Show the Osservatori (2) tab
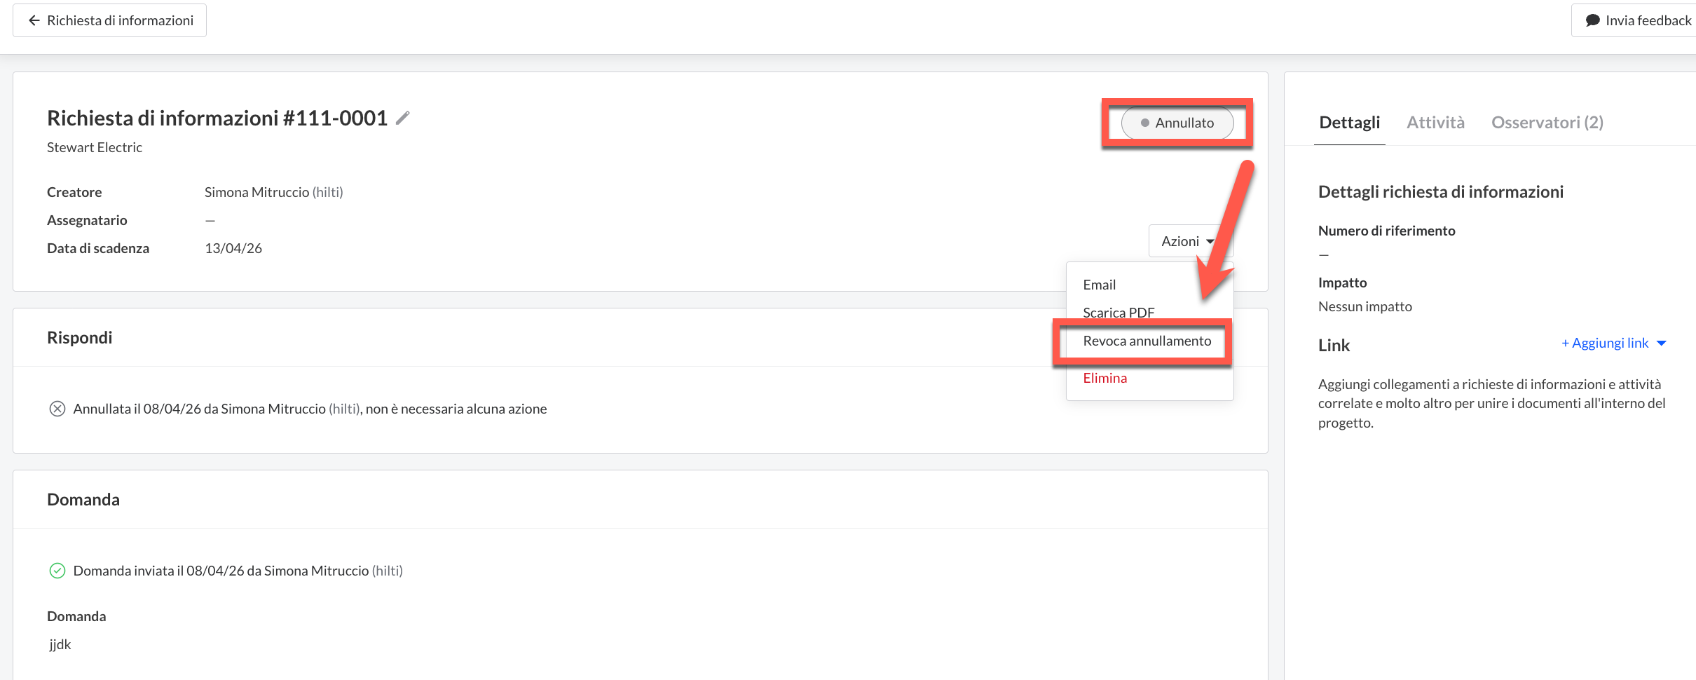This screenshot has height=680, width=1696. tap(1547, 123)
